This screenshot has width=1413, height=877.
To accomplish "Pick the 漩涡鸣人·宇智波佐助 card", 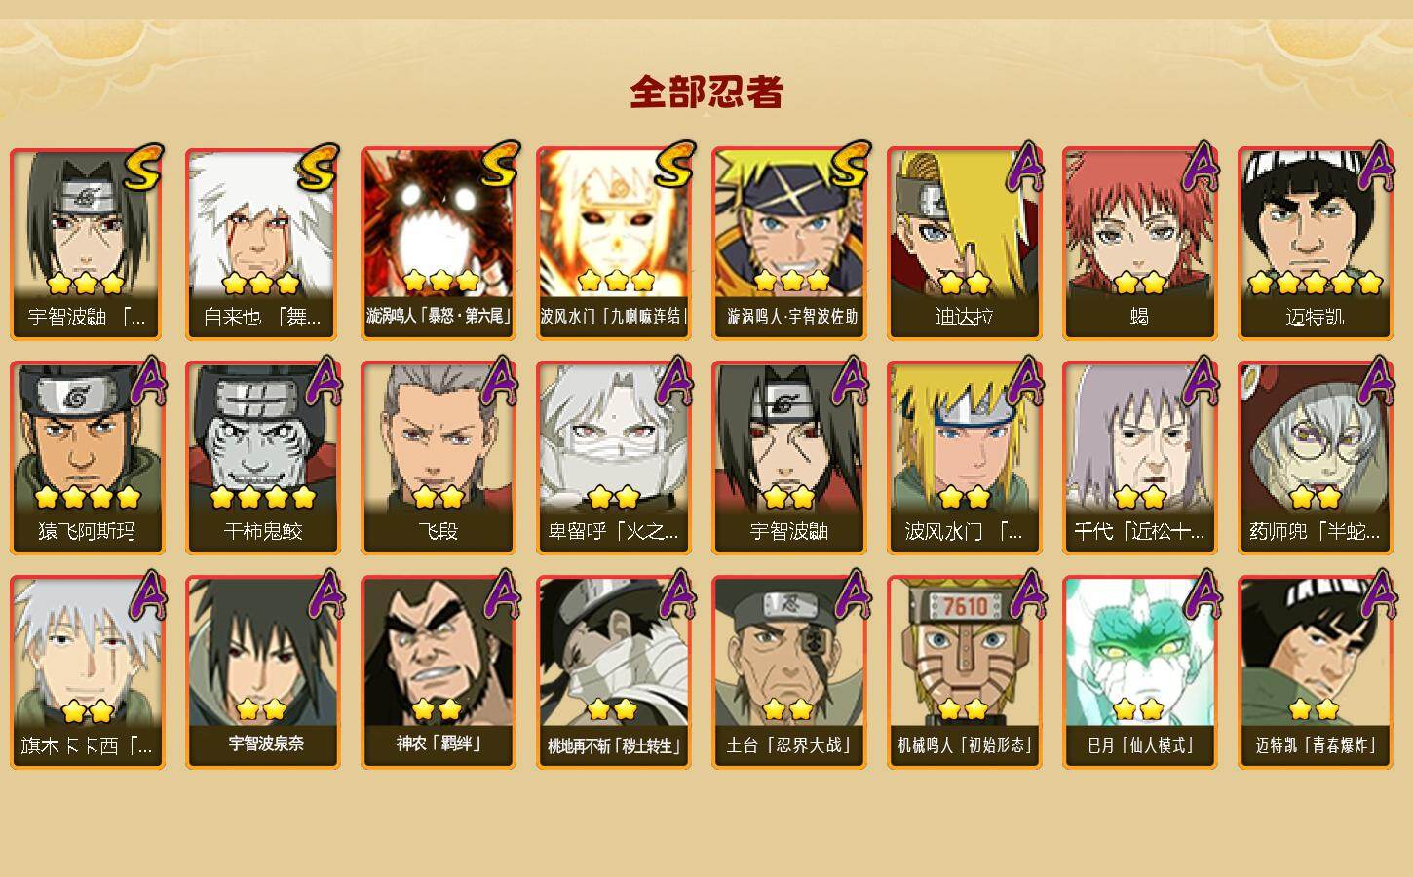I will pyautogui.click(x=788, y=244).
